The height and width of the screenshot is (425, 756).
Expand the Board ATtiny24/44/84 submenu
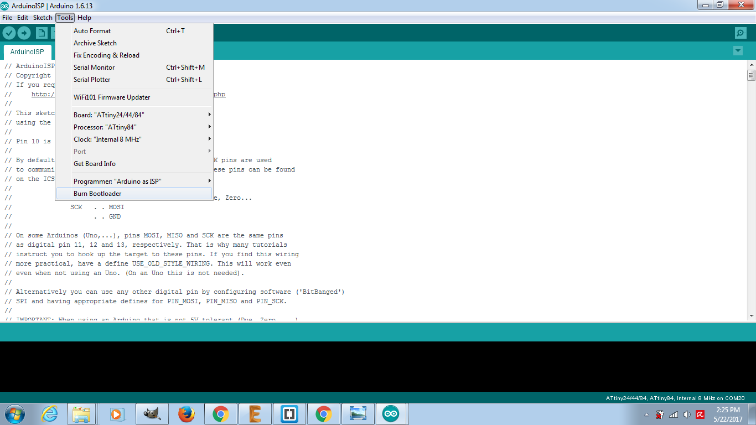(134, 115)
